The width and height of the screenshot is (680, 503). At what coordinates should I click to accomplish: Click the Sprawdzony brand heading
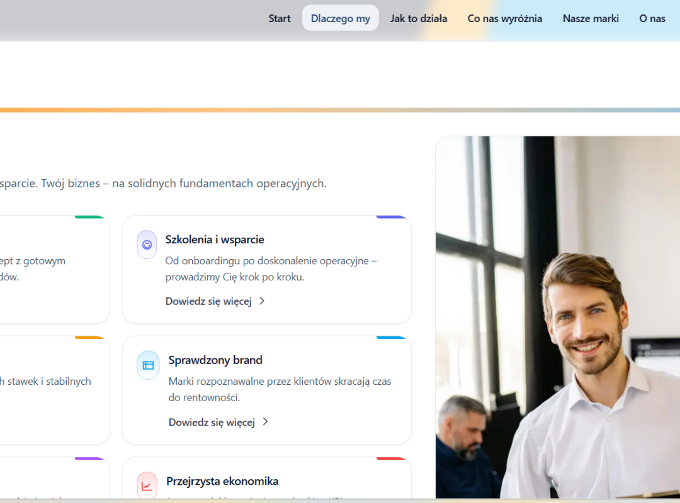coord(215,360)
